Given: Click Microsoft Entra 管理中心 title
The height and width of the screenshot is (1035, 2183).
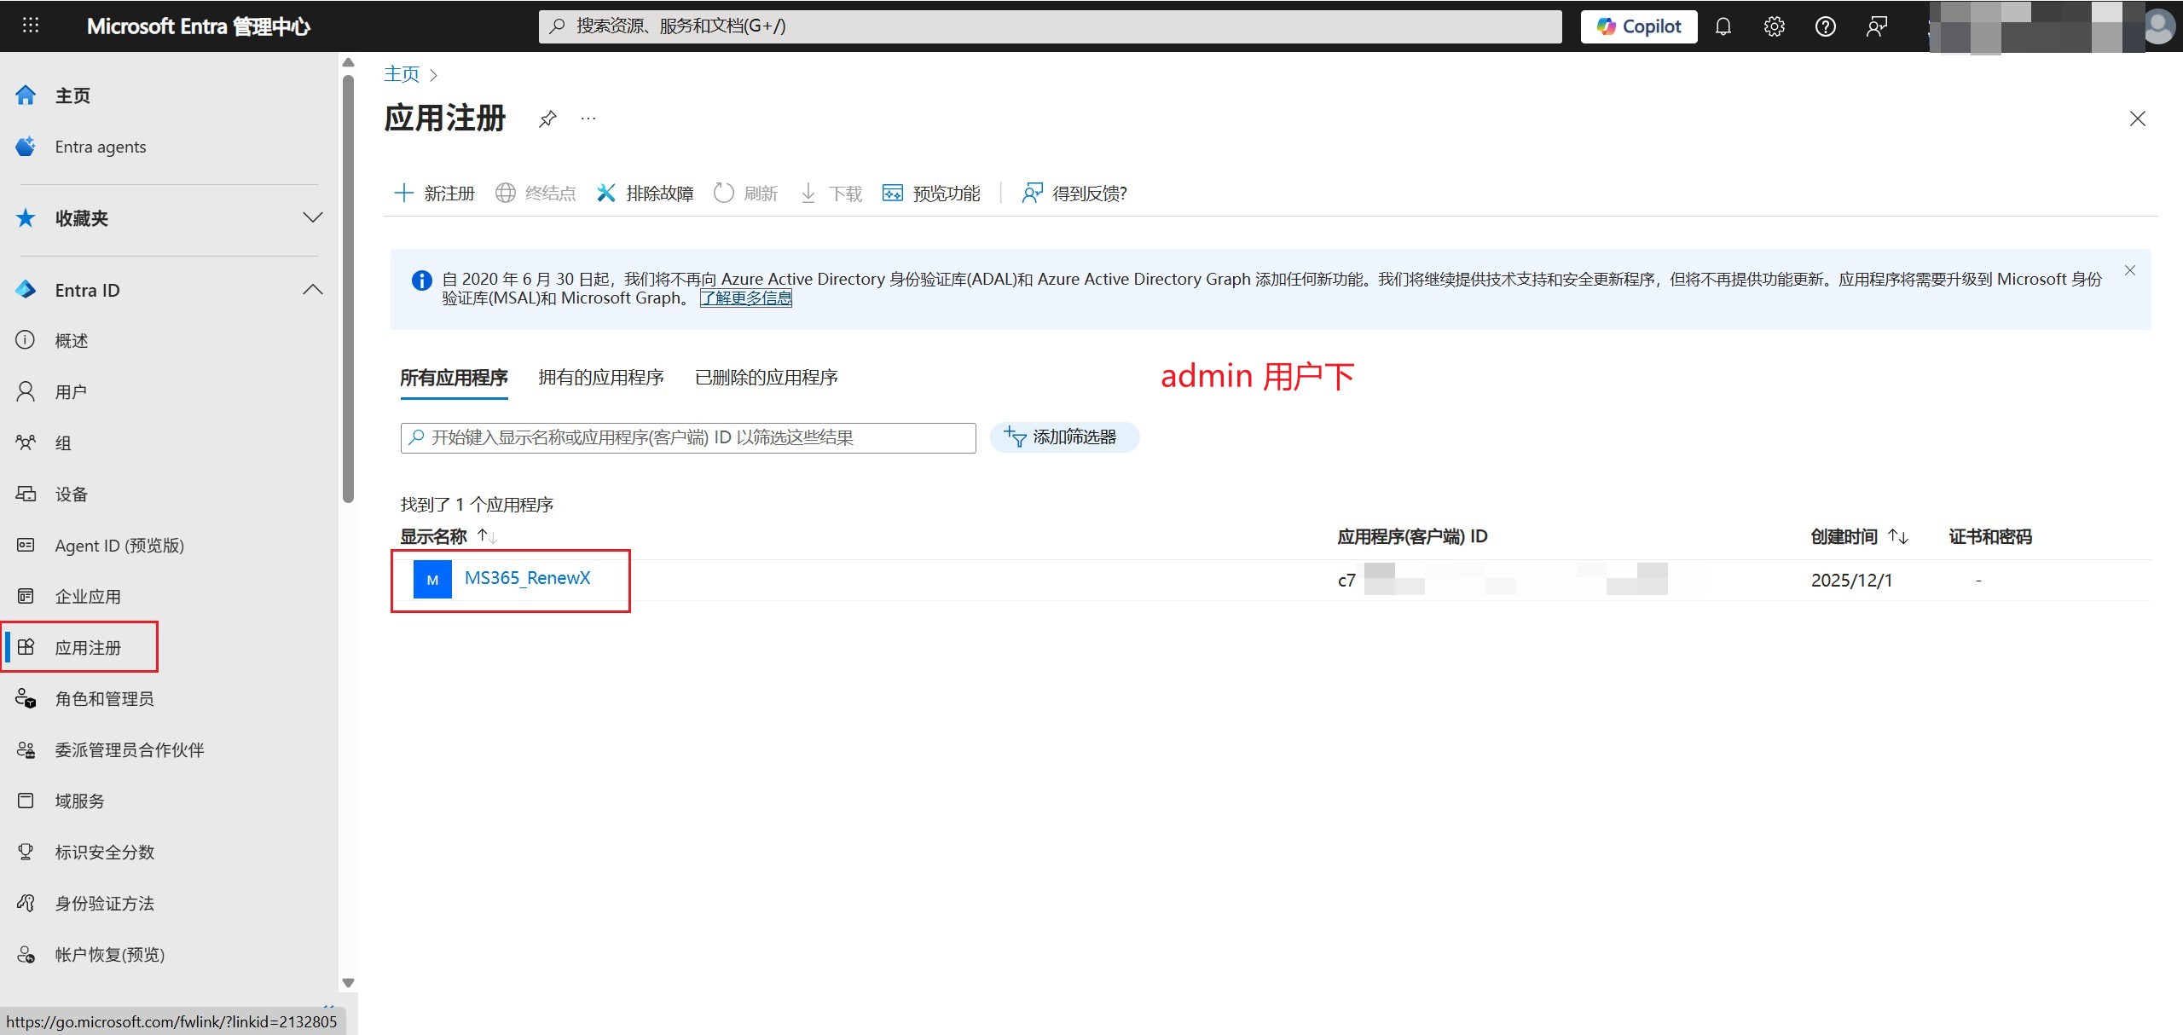Looking at the screenshot, I should (199, 26).
